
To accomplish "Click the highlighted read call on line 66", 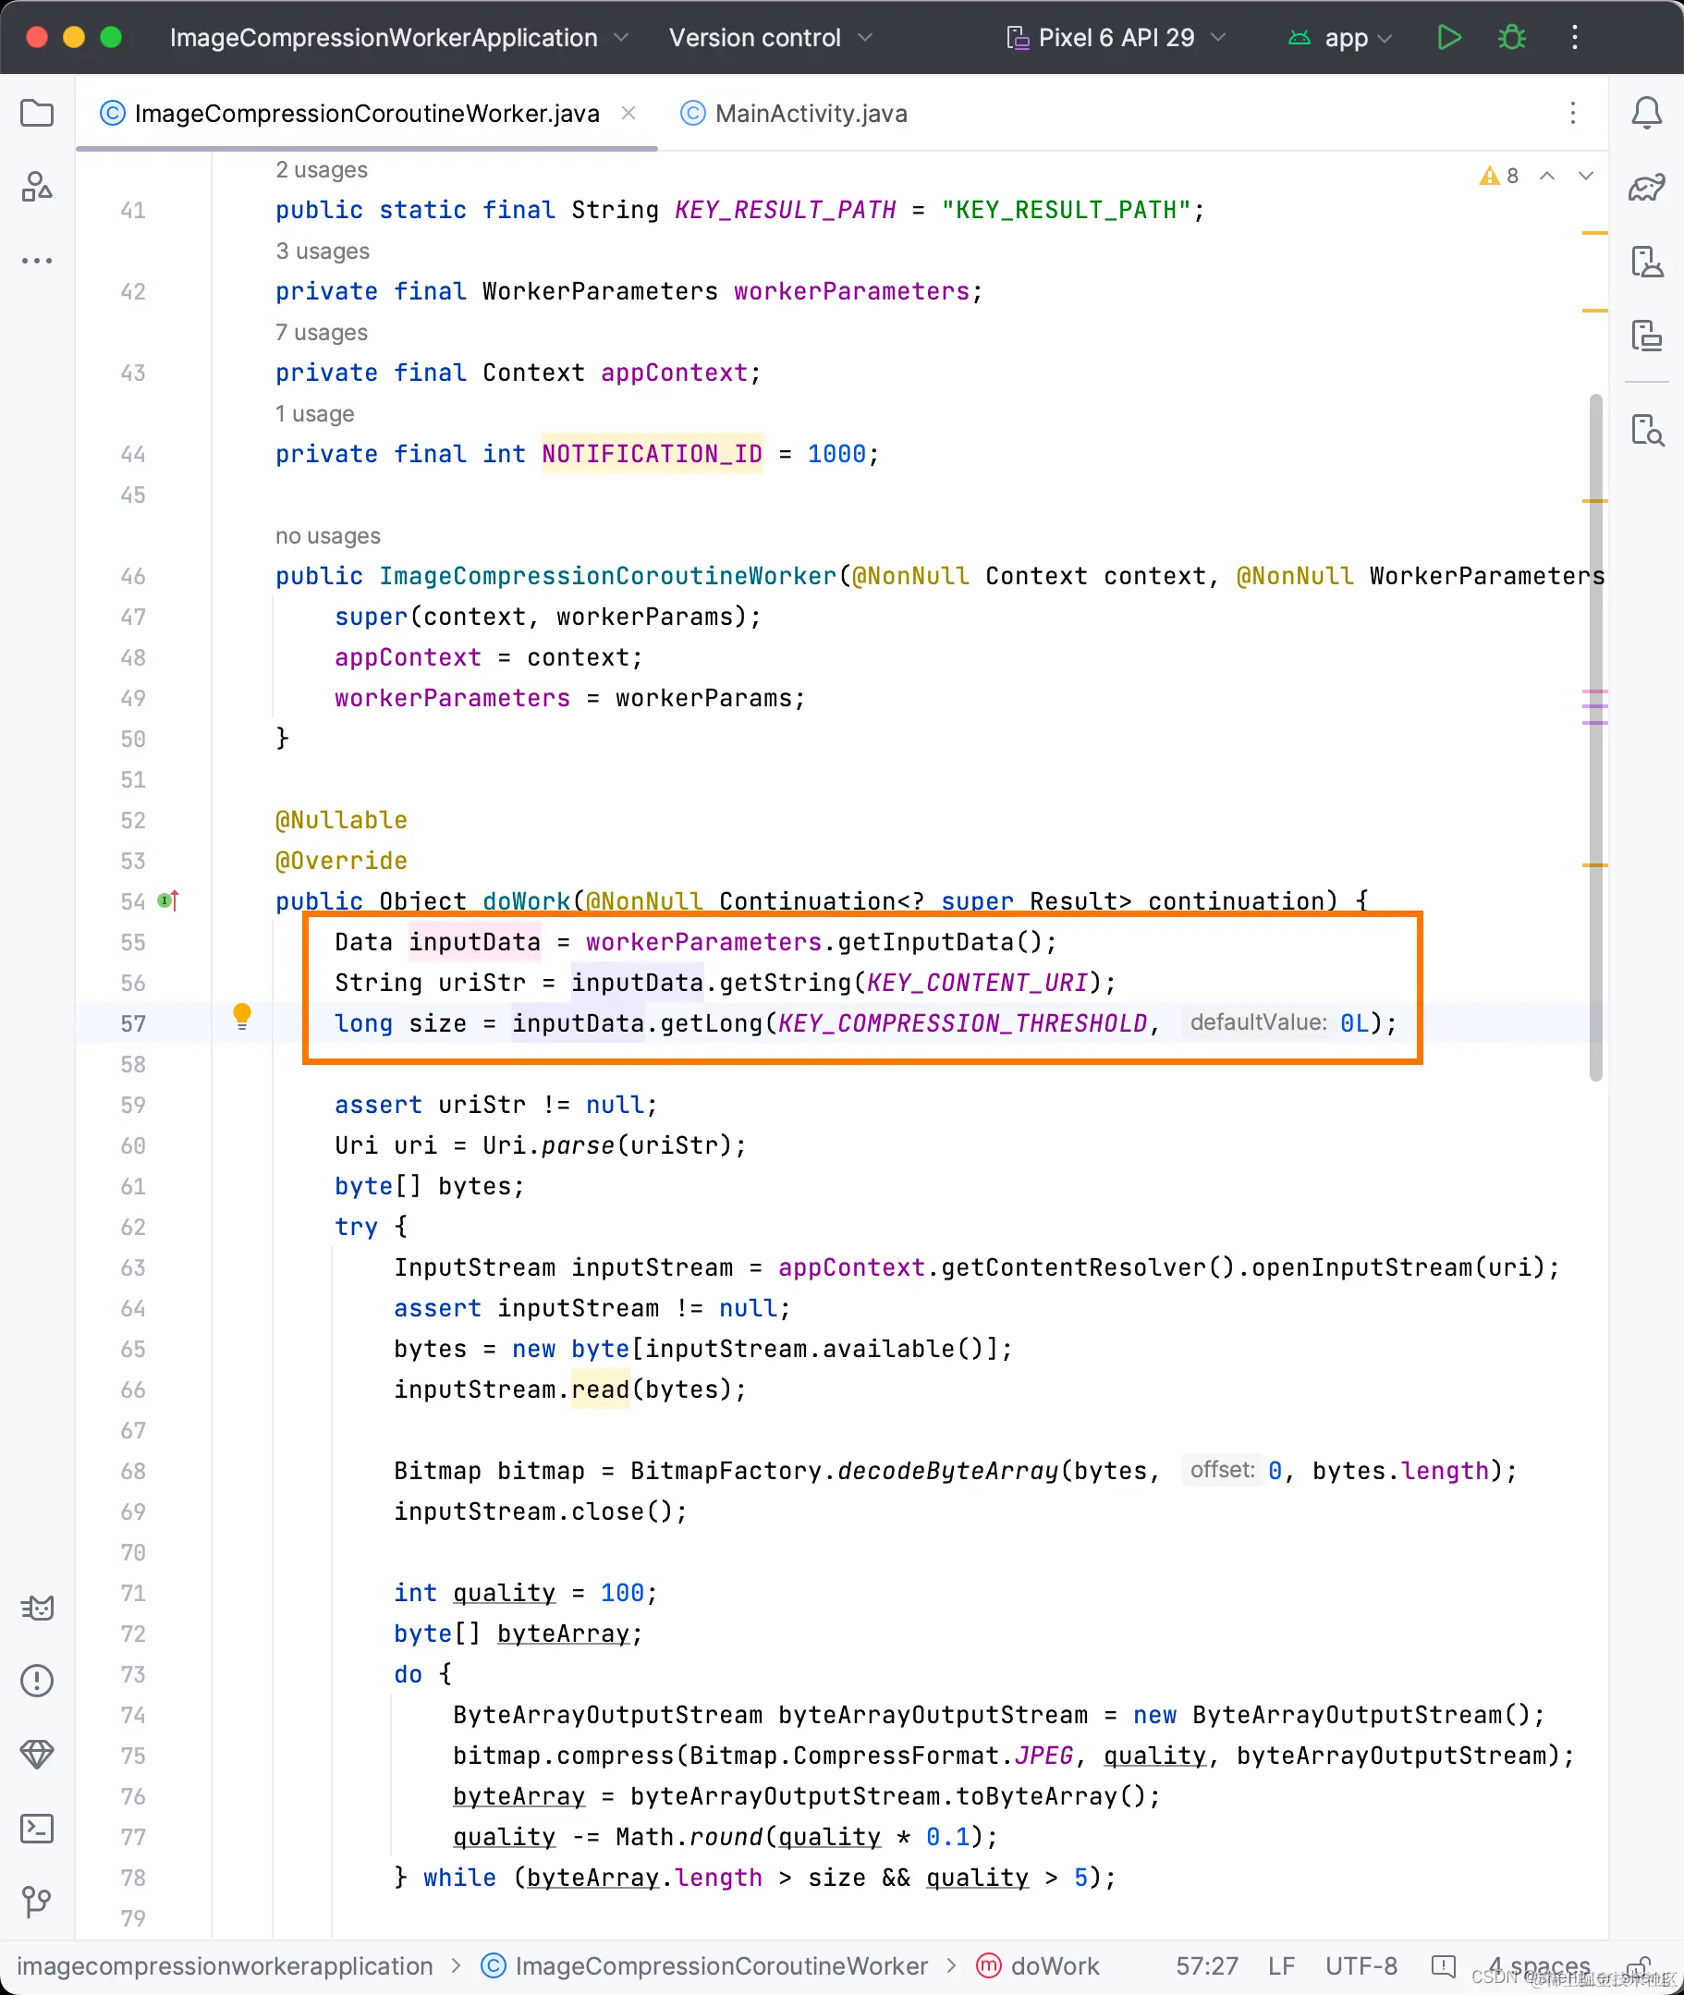I will [x=601, y=1389].
